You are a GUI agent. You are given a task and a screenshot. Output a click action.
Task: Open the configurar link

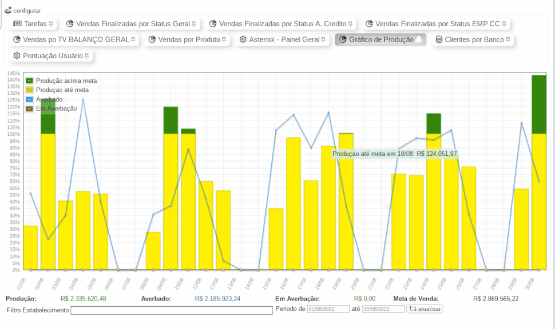(x=23, y=11)
